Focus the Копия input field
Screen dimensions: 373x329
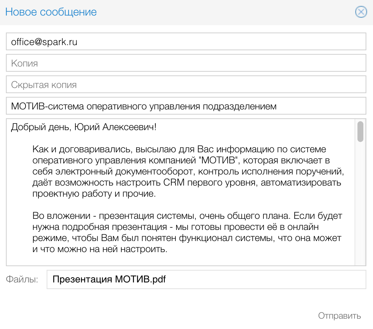point(186,63)
